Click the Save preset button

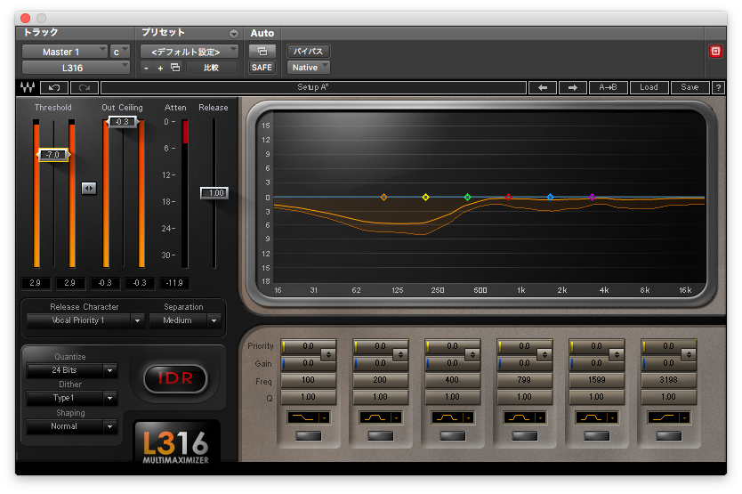click(690, 87)
